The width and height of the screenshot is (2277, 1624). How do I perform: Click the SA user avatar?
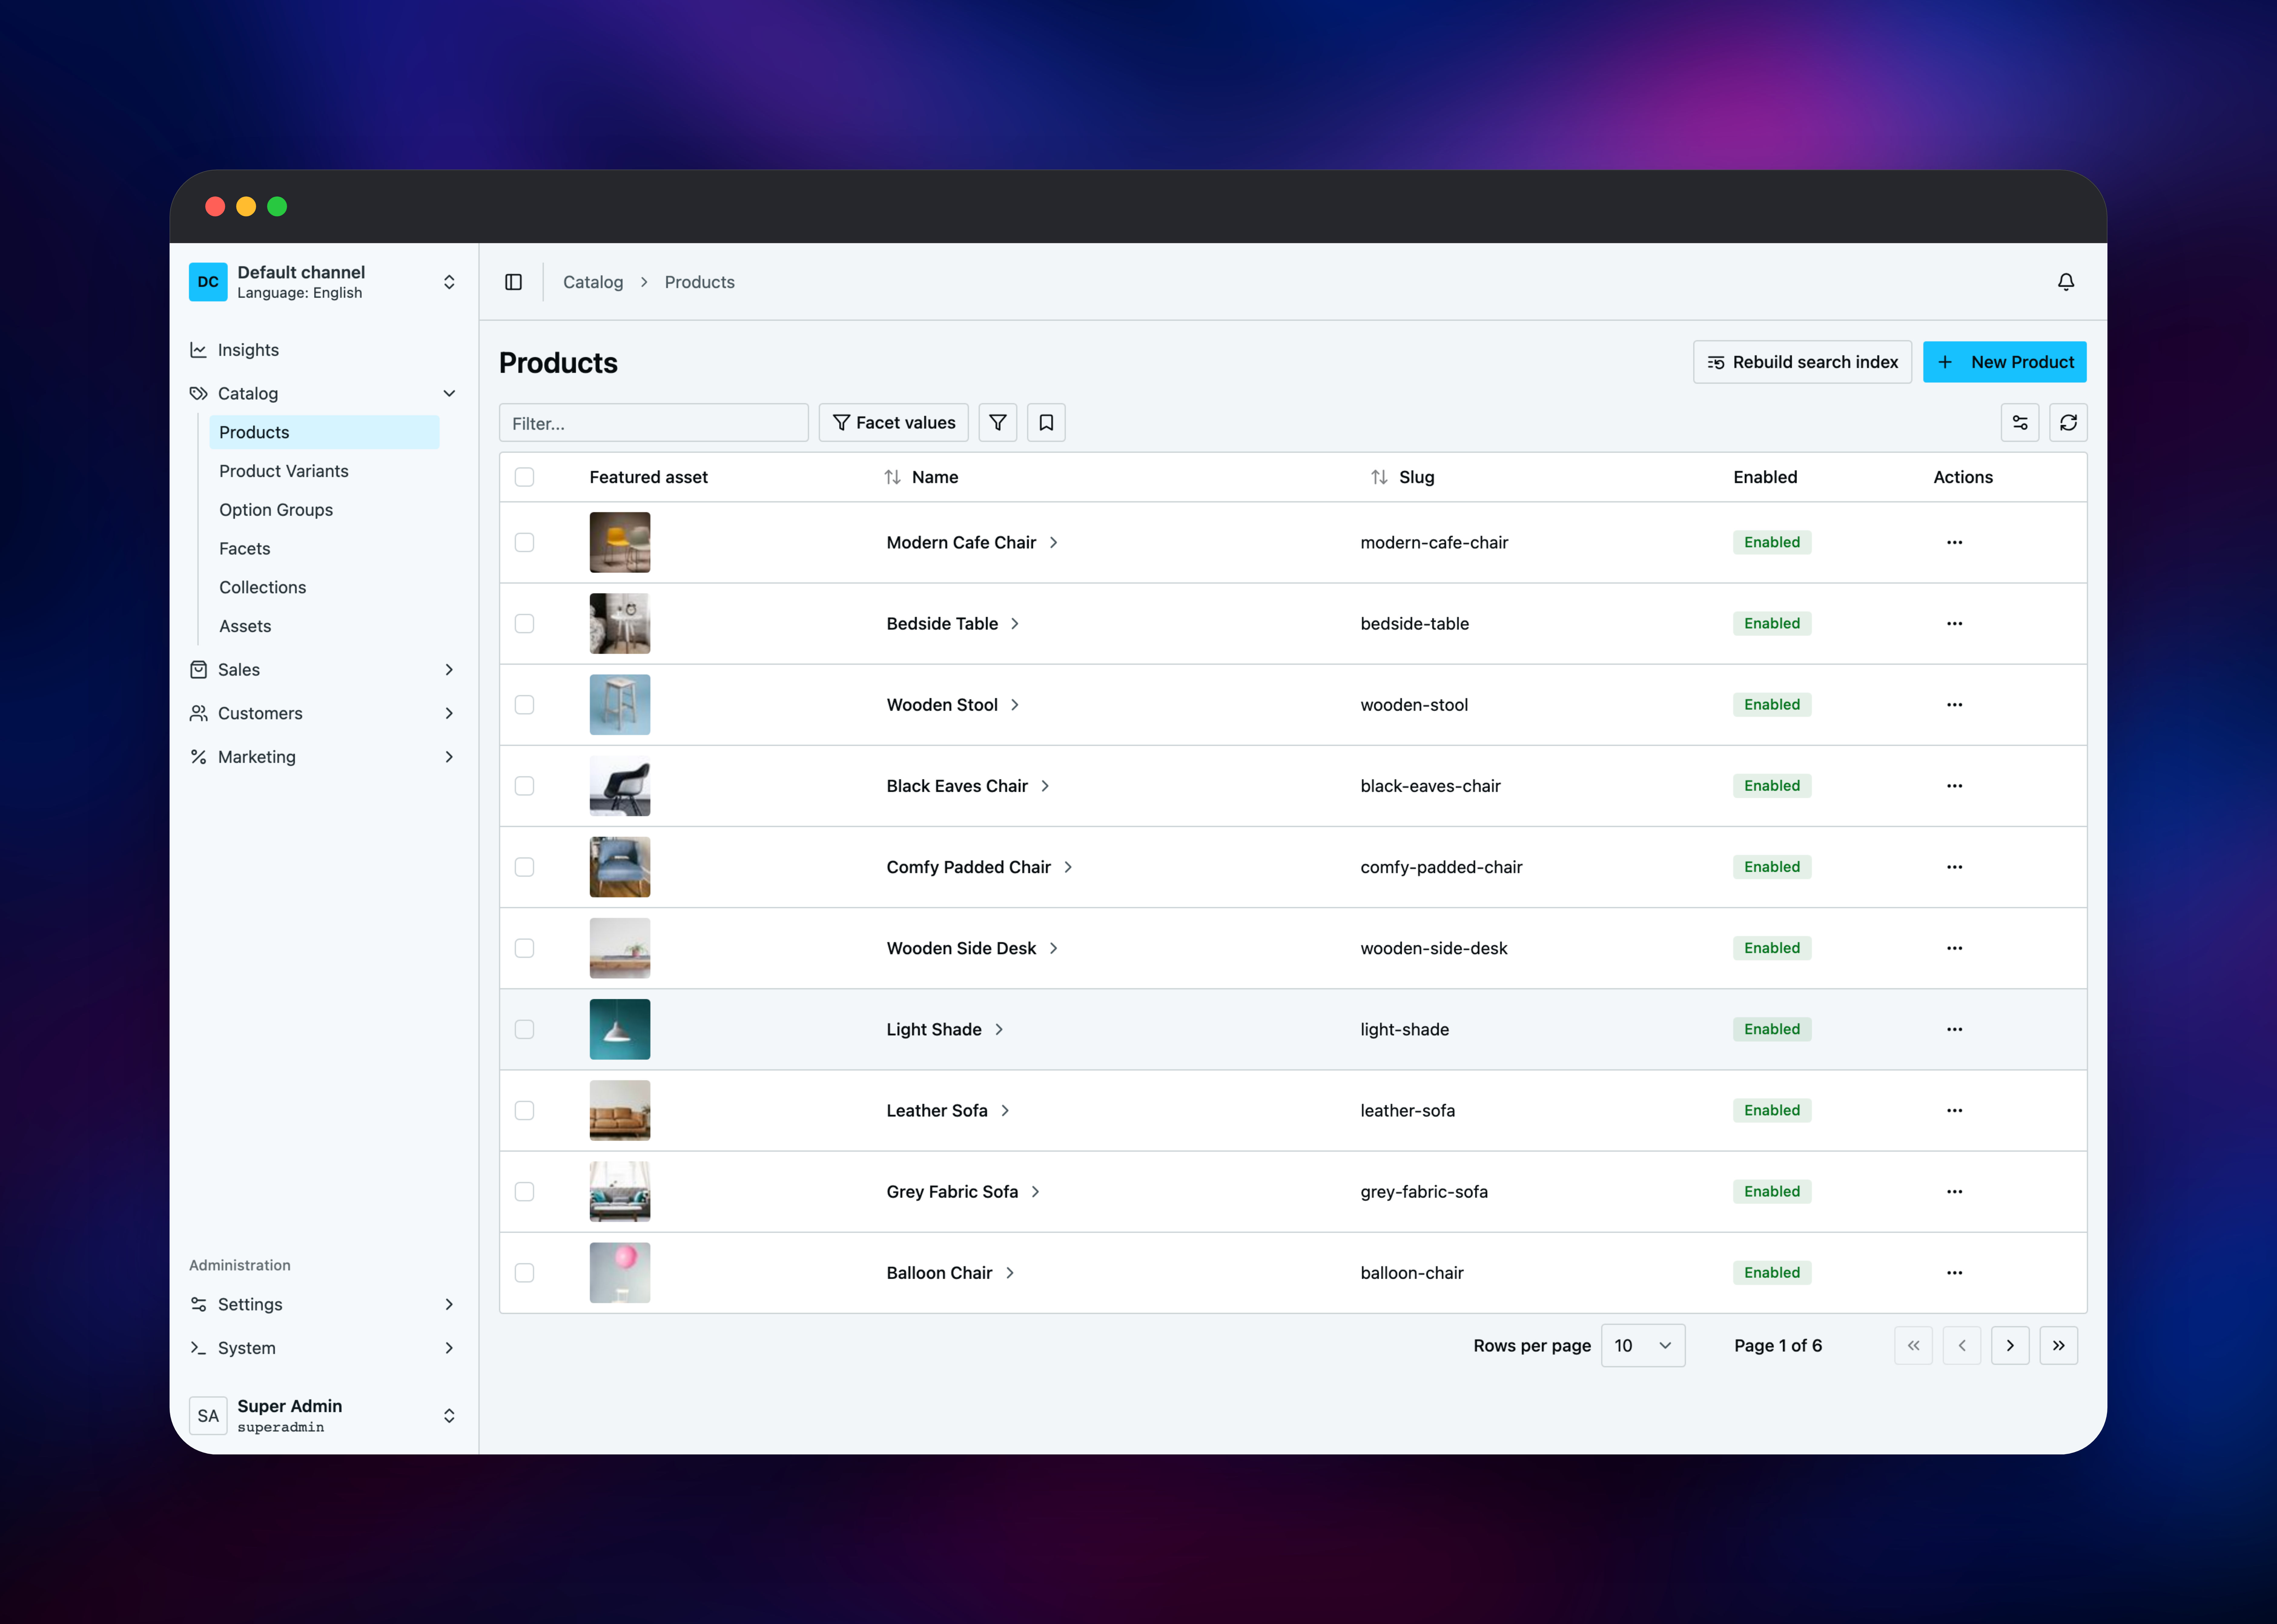(208, 1416)
